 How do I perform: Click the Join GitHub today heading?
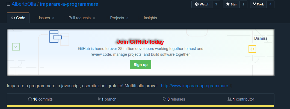click(141, 42)
